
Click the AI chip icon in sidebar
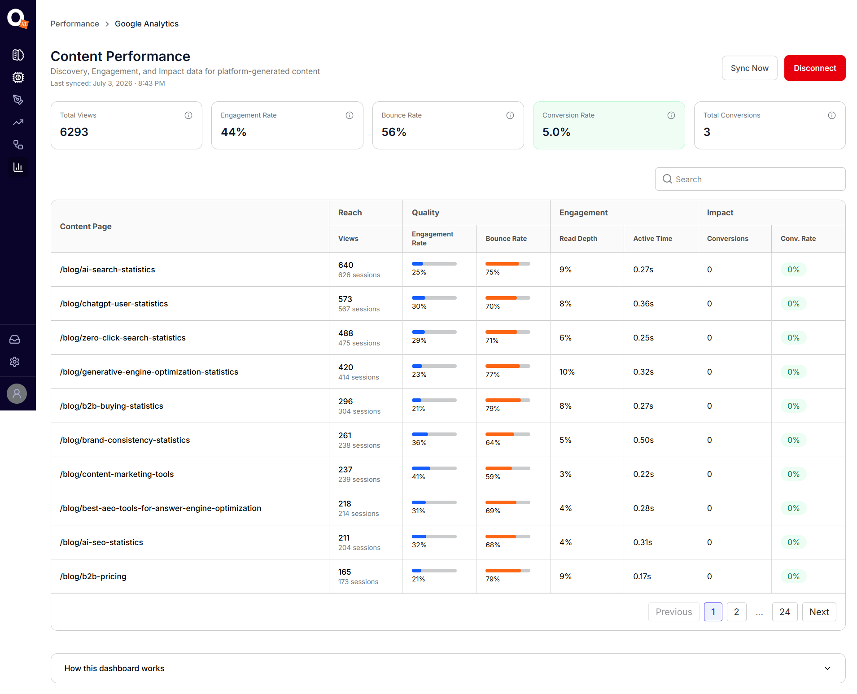click(18, 77)
